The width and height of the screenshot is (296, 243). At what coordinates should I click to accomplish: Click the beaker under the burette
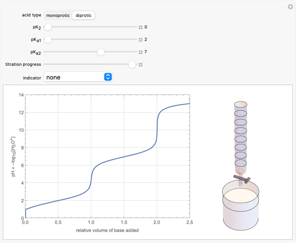(x=240, y=209)
